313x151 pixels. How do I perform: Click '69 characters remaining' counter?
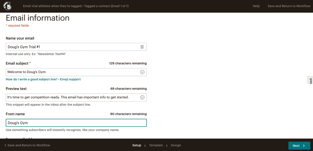[x=128, y=88]
